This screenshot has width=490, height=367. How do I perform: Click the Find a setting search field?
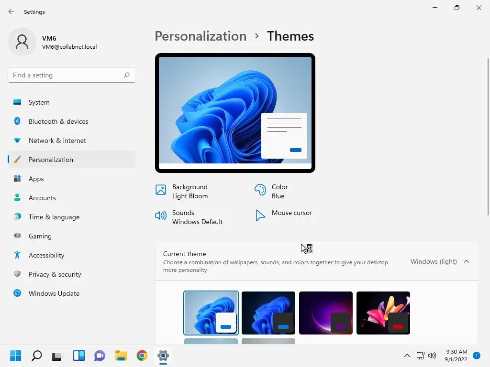coord(72,75)
